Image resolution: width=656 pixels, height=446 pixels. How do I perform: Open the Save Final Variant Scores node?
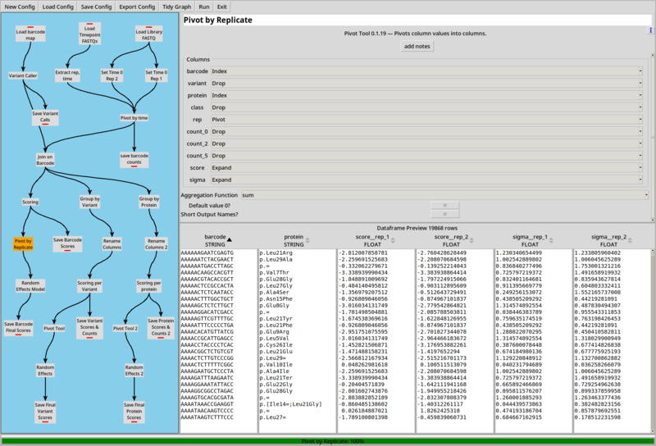[x=45, y=412]
